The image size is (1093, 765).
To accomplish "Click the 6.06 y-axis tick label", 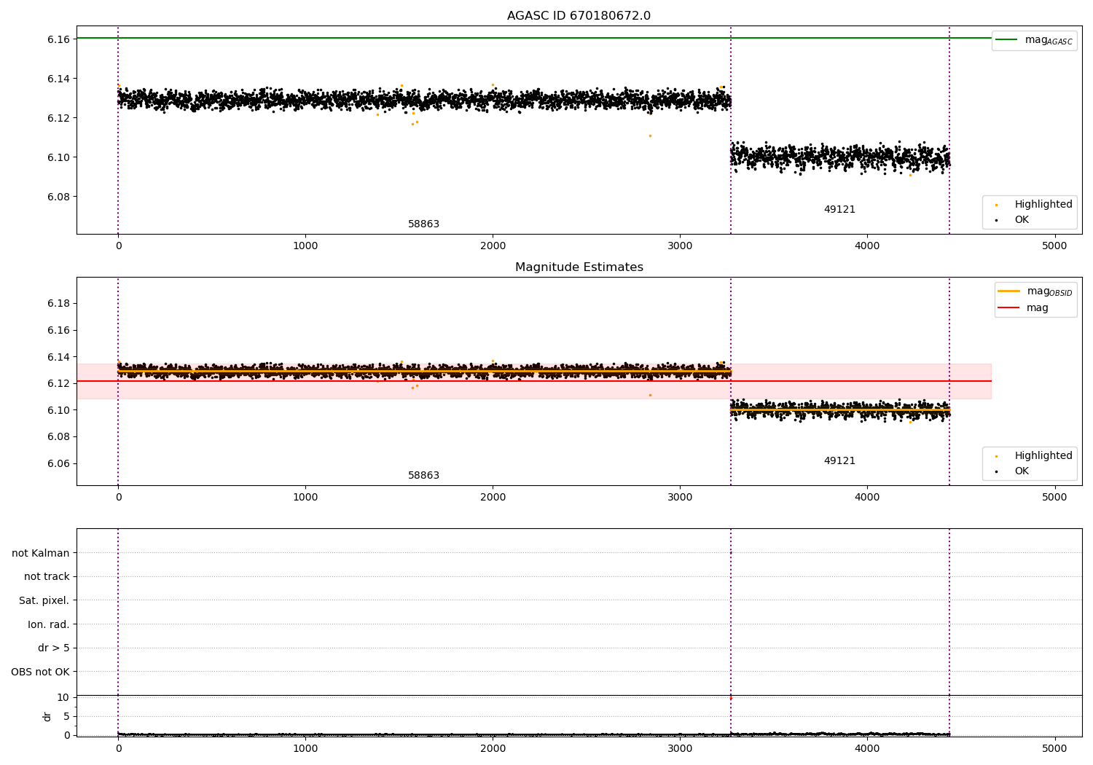I will coord(58,463).
